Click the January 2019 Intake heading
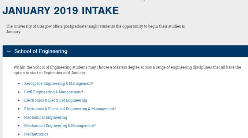This screenshot has width=248, height=138. (61, 11)
